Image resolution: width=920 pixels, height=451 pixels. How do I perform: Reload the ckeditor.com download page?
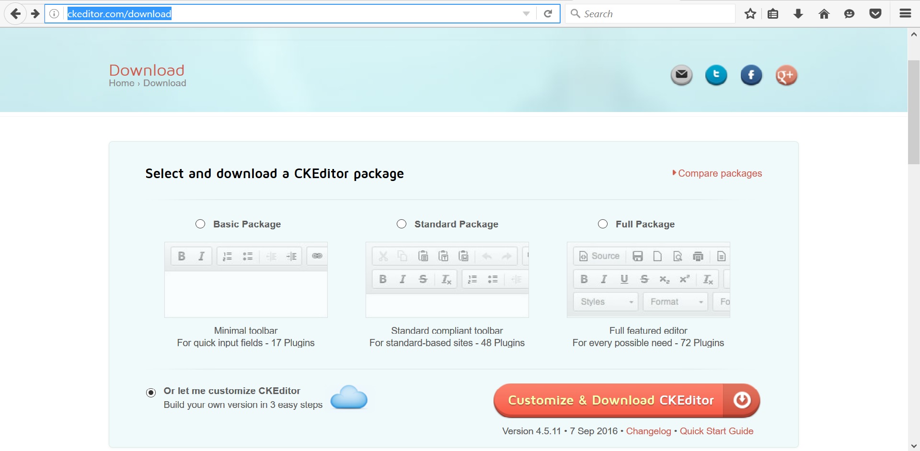click(548, 13)
